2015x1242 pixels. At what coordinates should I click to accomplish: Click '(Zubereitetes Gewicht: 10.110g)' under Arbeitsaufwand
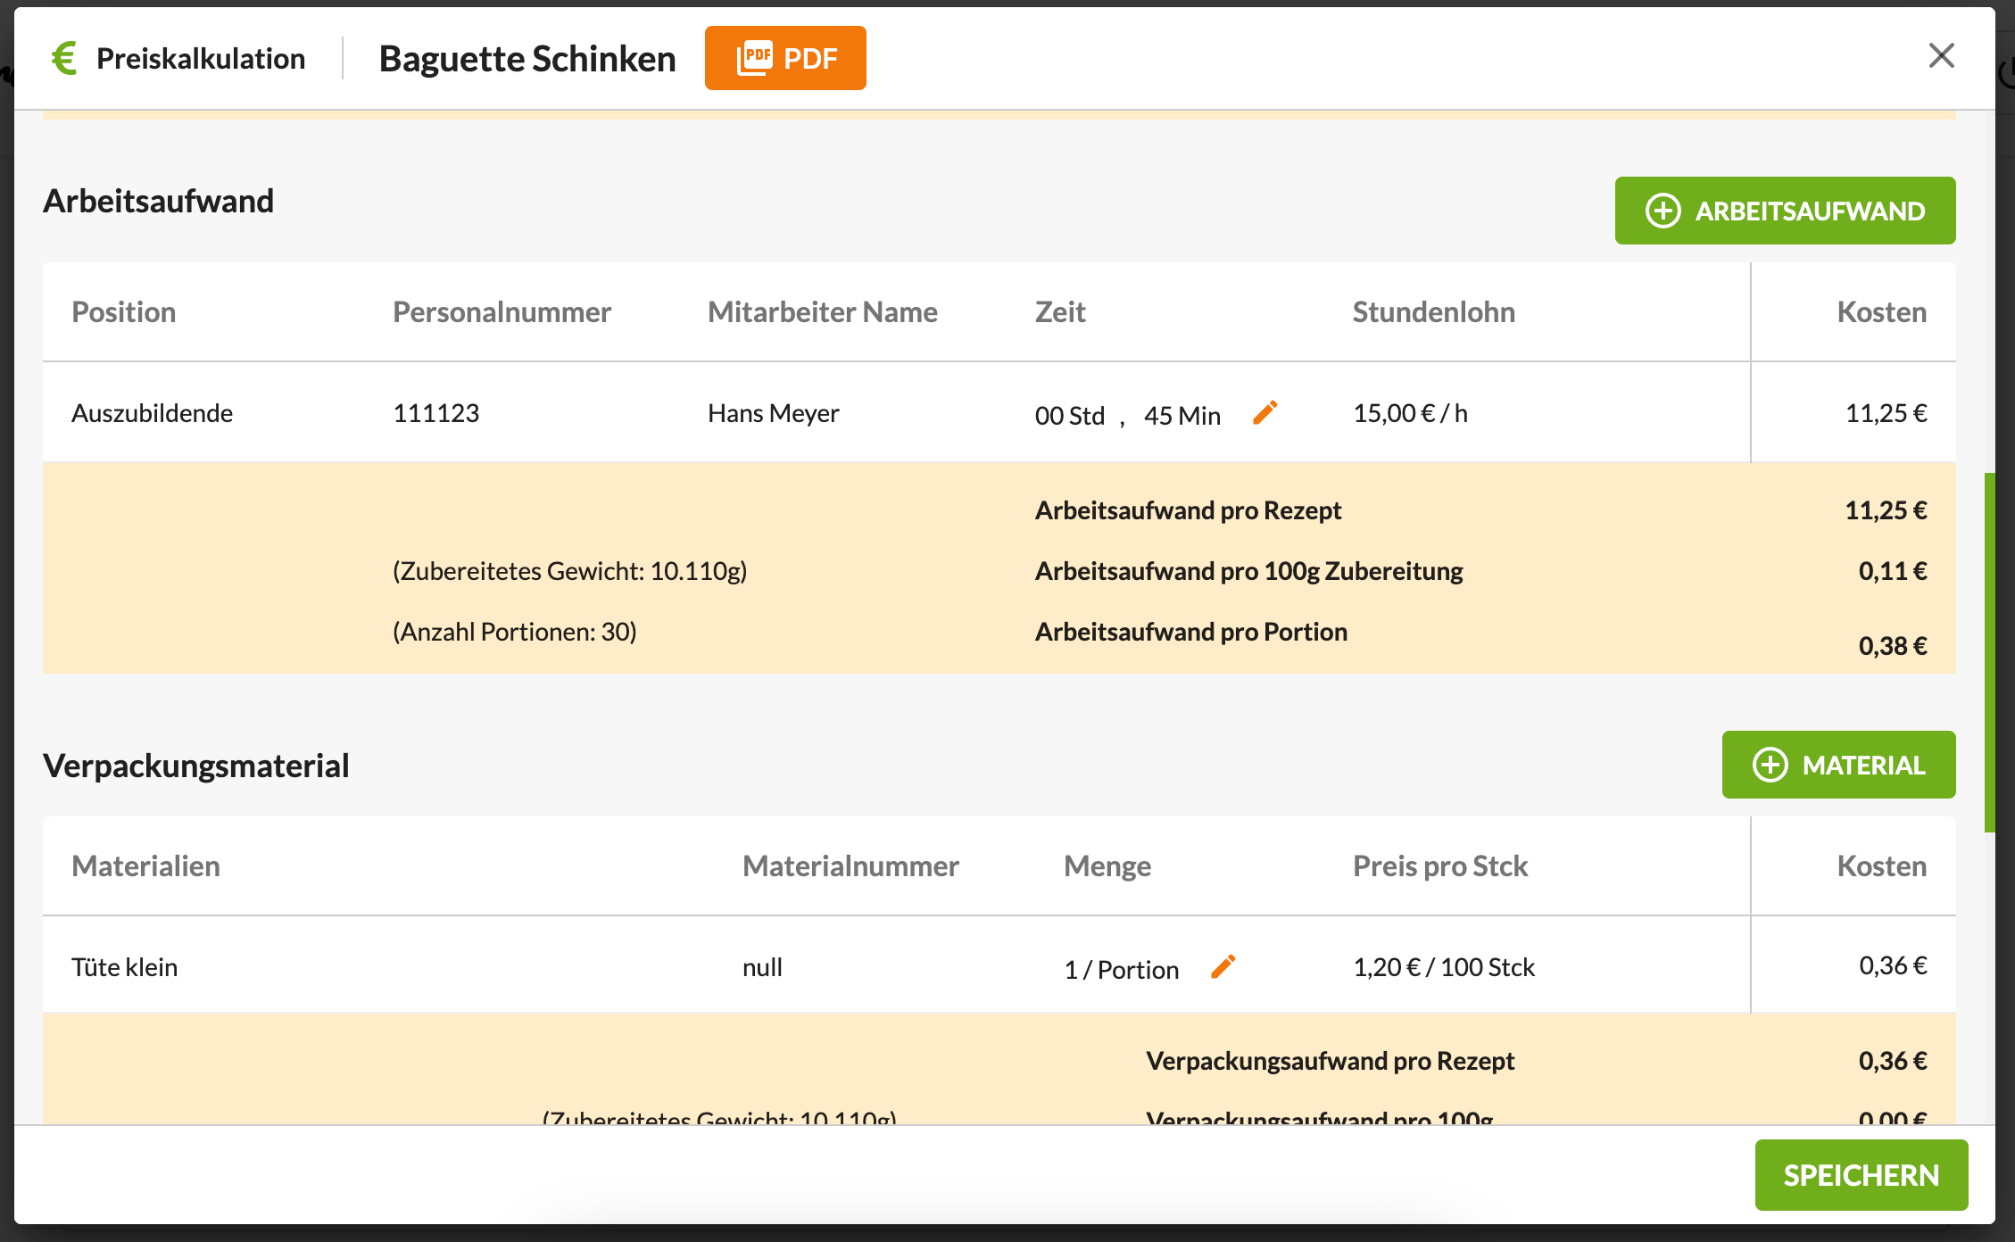pyautogui.click(x=569, y=571)
